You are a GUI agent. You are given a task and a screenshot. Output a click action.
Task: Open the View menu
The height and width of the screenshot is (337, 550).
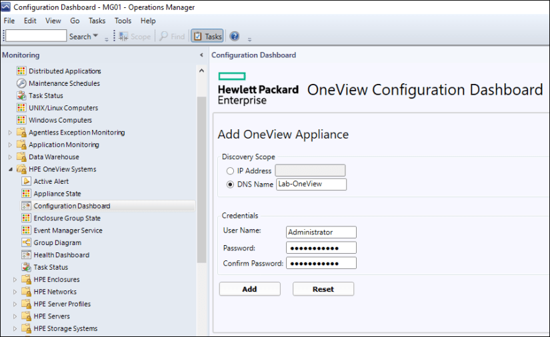click(x=53, y=21)
